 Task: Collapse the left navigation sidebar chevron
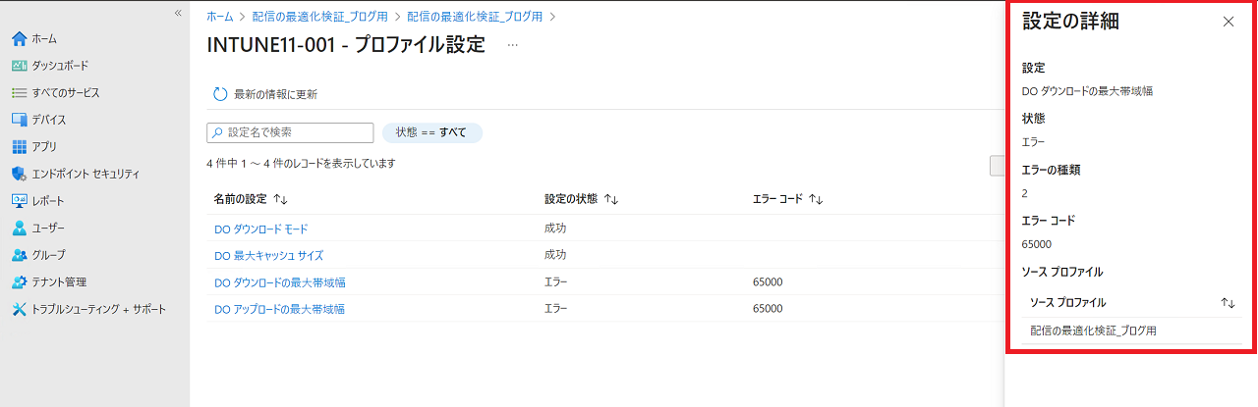coord(178,13)
